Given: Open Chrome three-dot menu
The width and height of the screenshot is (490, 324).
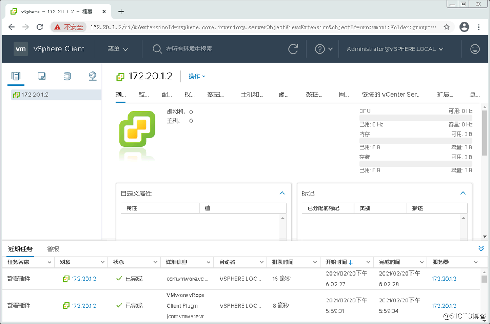Looking at the screenshot, I should click(479, 27).
